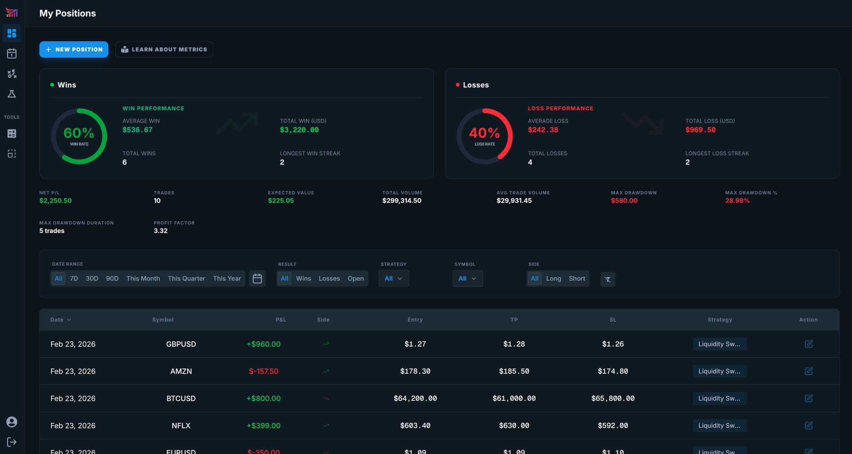Edit the GBPUSD position via its pencil icon

(x=809, y=344)
